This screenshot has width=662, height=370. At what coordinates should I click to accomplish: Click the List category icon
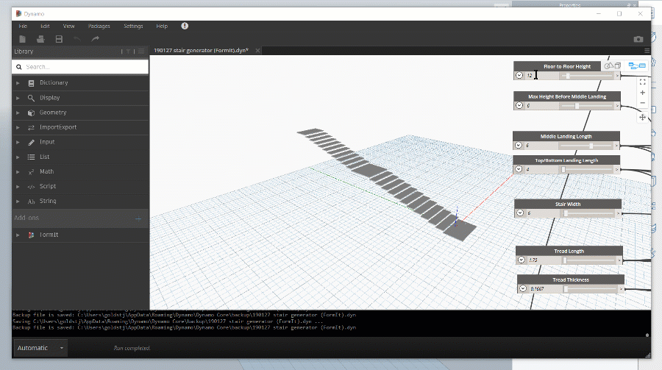(x=31, y=157)
